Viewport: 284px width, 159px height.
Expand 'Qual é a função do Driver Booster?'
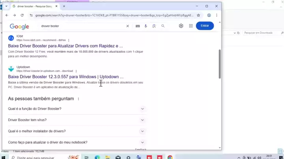pos(142,109)
